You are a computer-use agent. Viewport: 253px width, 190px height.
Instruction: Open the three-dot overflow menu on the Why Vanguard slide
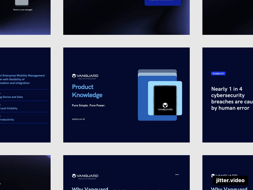[x=177, y=174]
